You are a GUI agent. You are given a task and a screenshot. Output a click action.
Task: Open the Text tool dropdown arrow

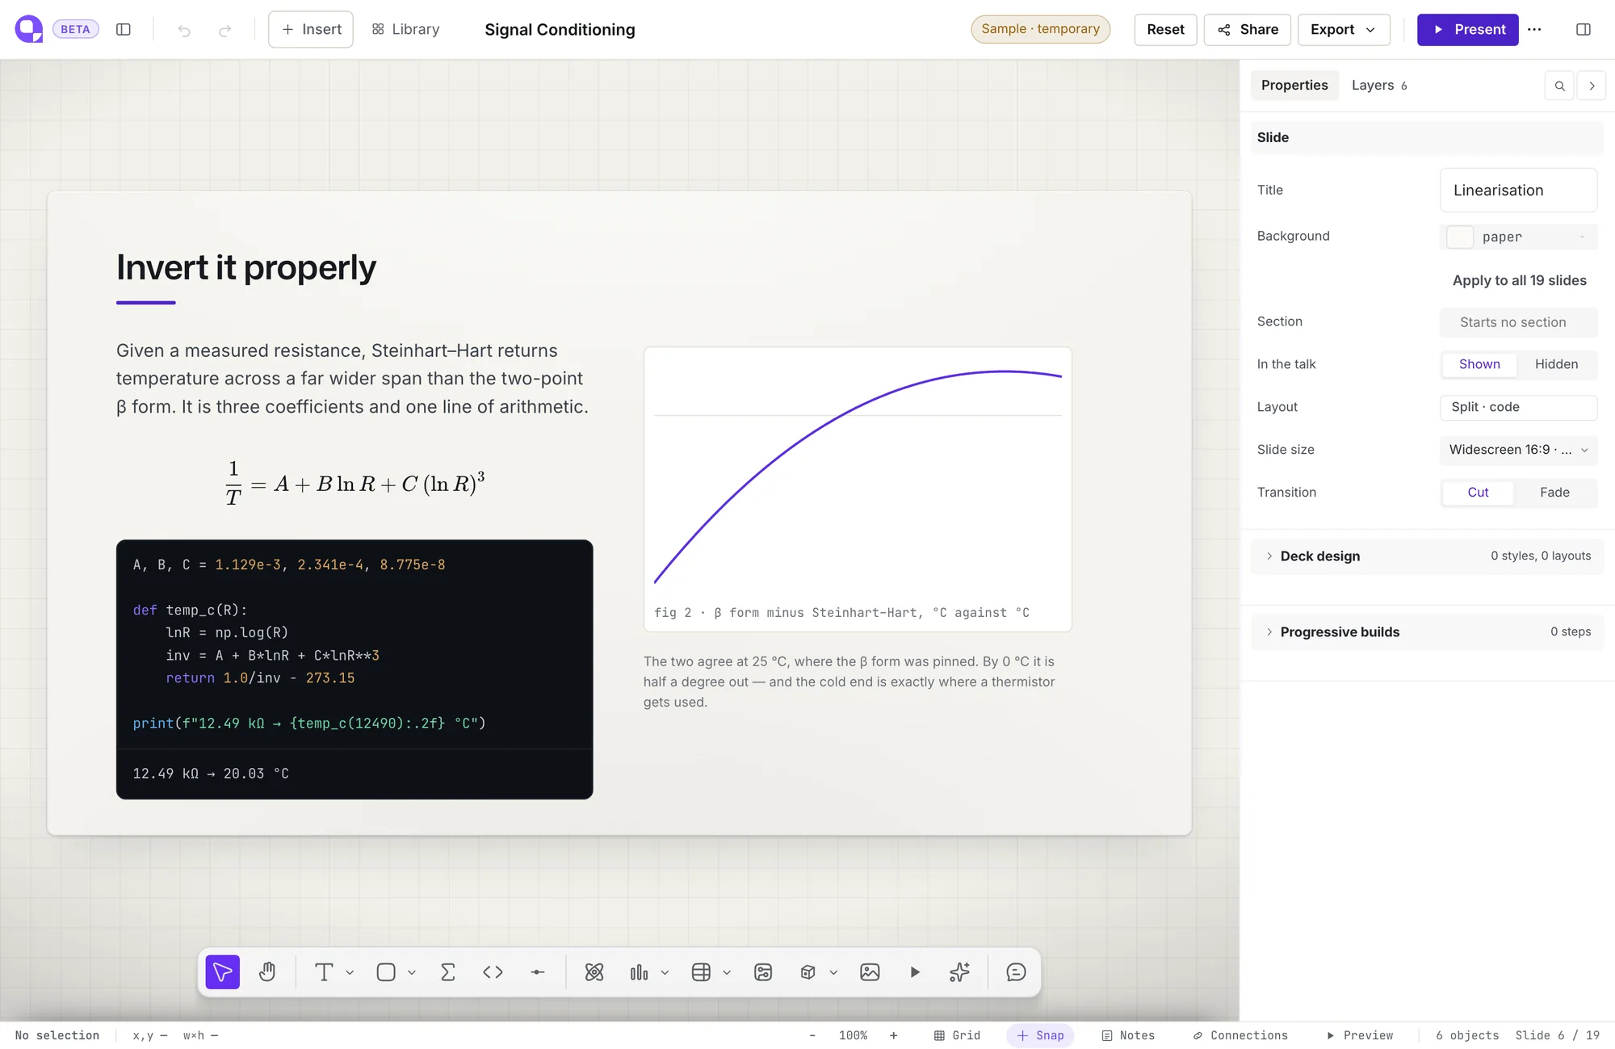(x=350, y=973)
